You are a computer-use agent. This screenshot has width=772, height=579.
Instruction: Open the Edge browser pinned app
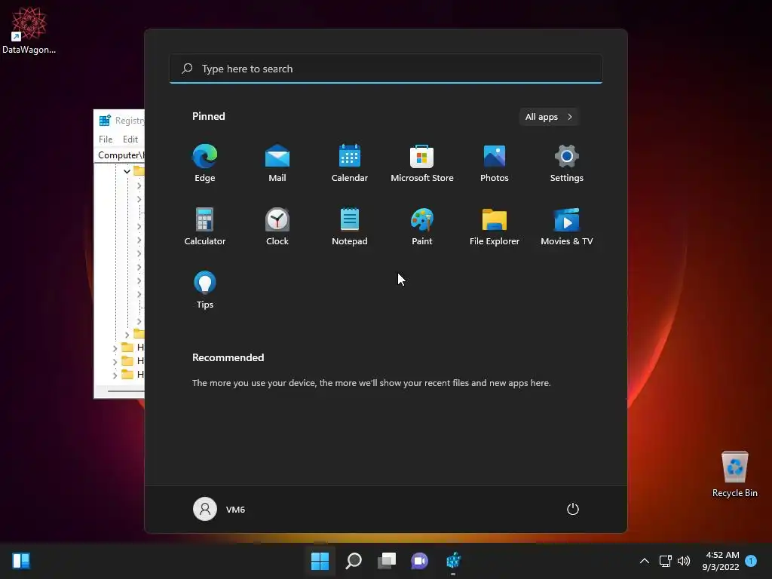[x=205, y=163]
